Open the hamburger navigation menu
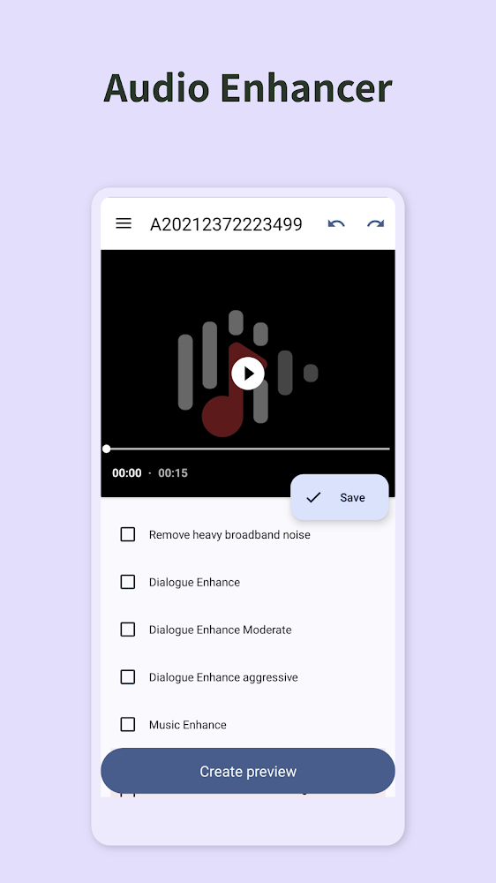 point(124,223)
